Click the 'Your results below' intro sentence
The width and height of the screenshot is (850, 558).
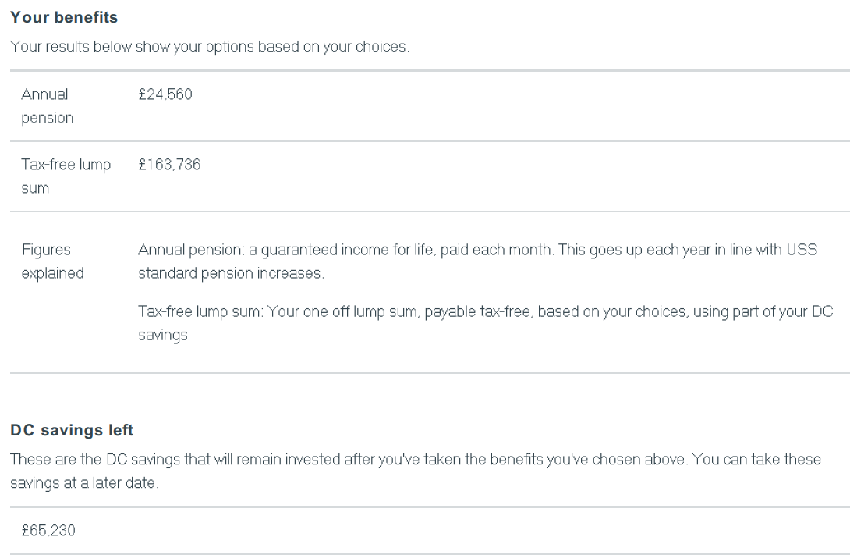click(210, 47)
